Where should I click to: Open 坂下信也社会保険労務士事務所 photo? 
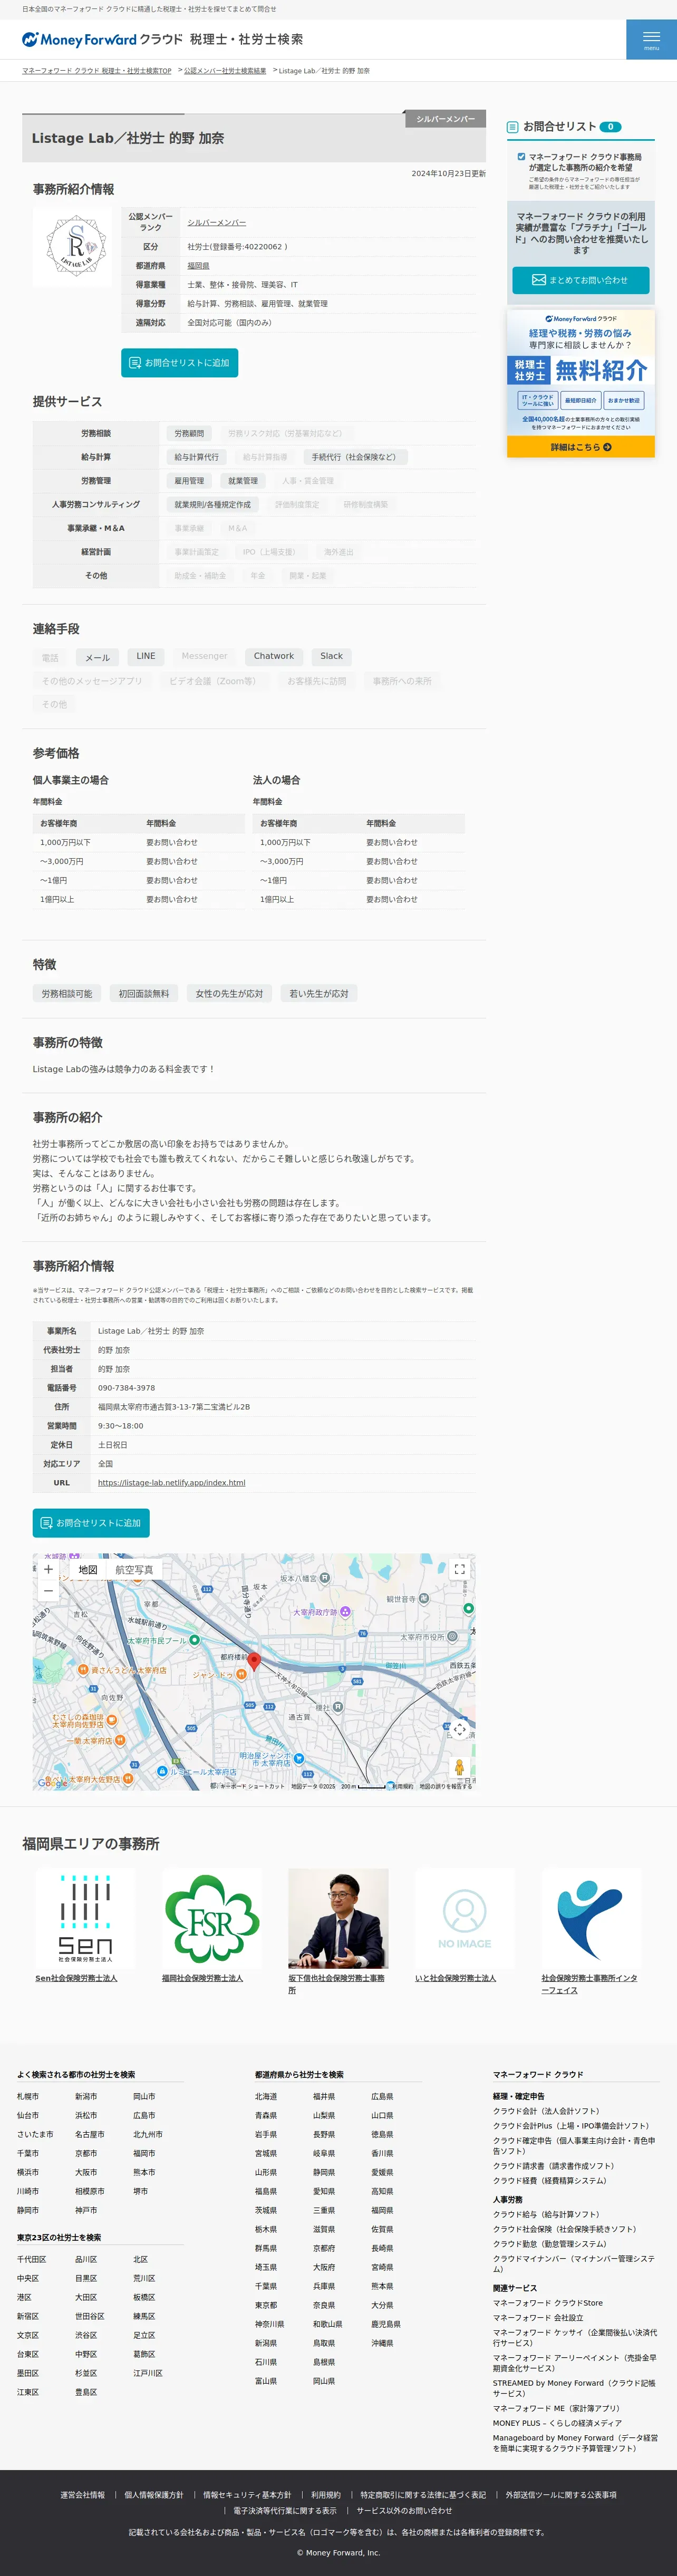[338, 1919]
